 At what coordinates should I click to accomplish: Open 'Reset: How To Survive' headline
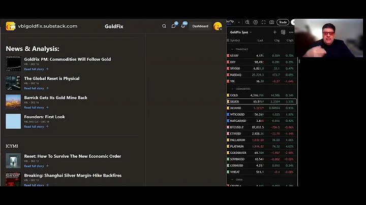point(73,156)
